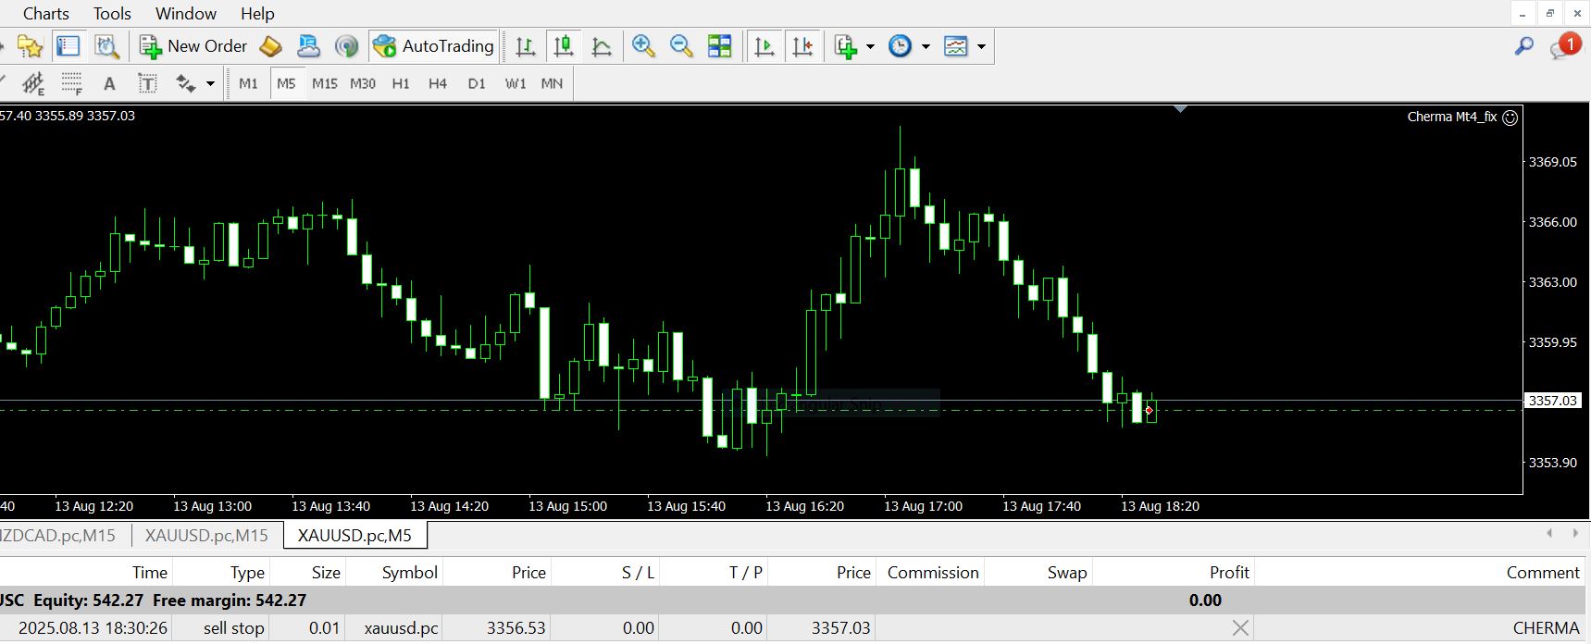Click the New Order button
Viewport: 1591px width, 644px height.
(x=193, y=46)
